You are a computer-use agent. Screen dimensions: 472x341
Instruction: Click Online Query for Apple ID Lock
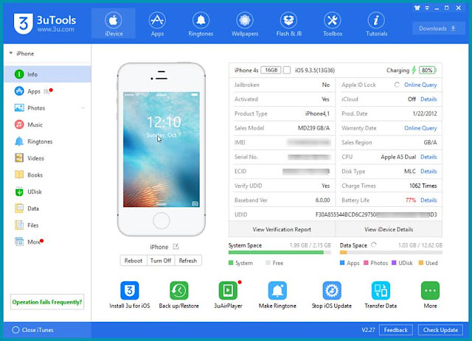pos(420,85)
